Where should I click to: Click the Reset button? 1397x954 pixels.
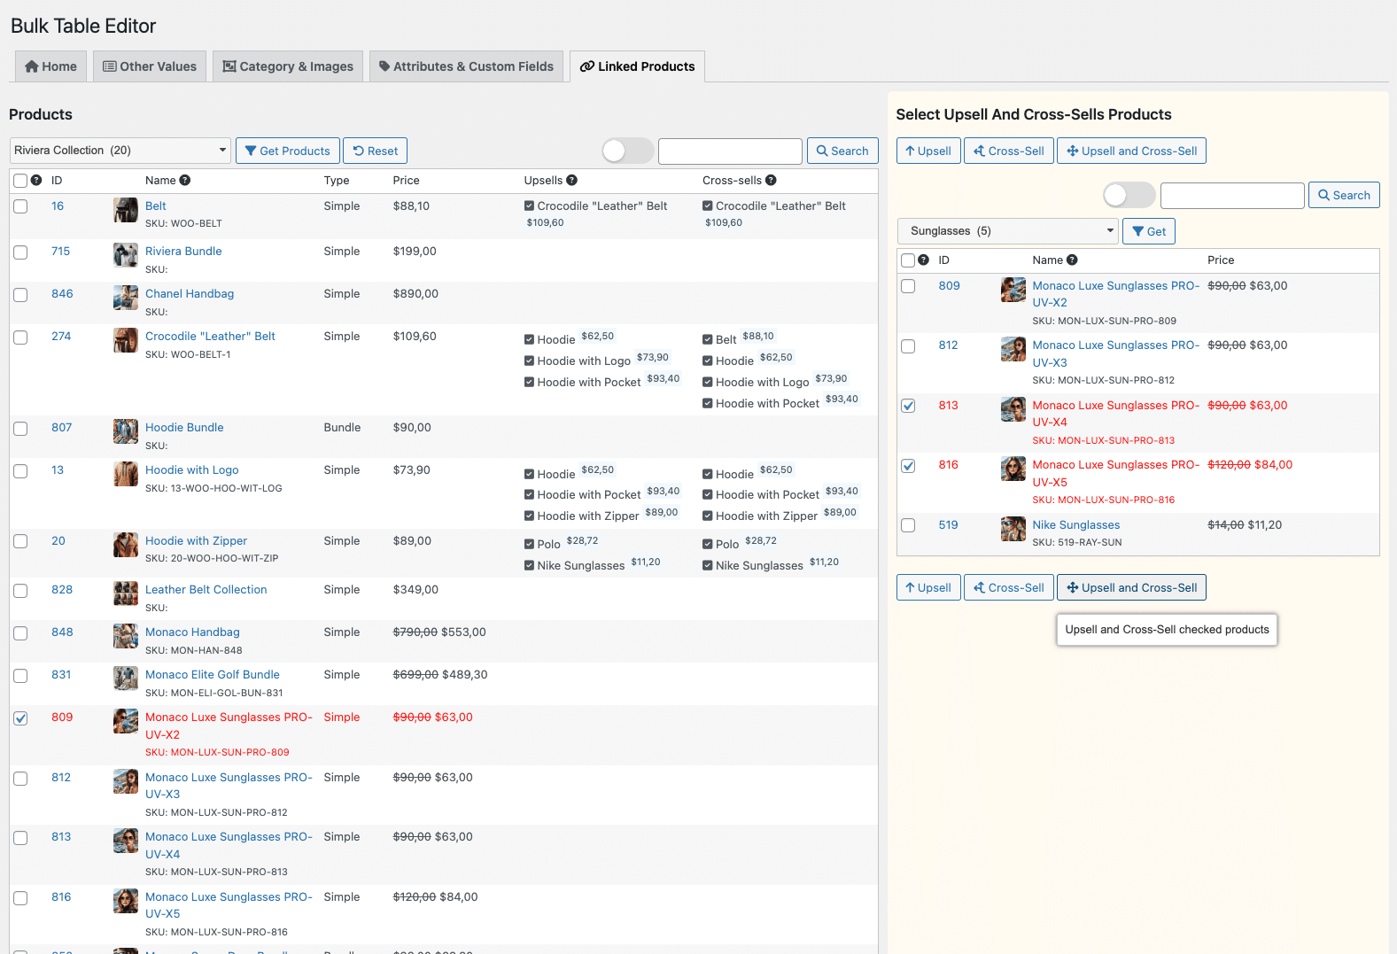376,151
